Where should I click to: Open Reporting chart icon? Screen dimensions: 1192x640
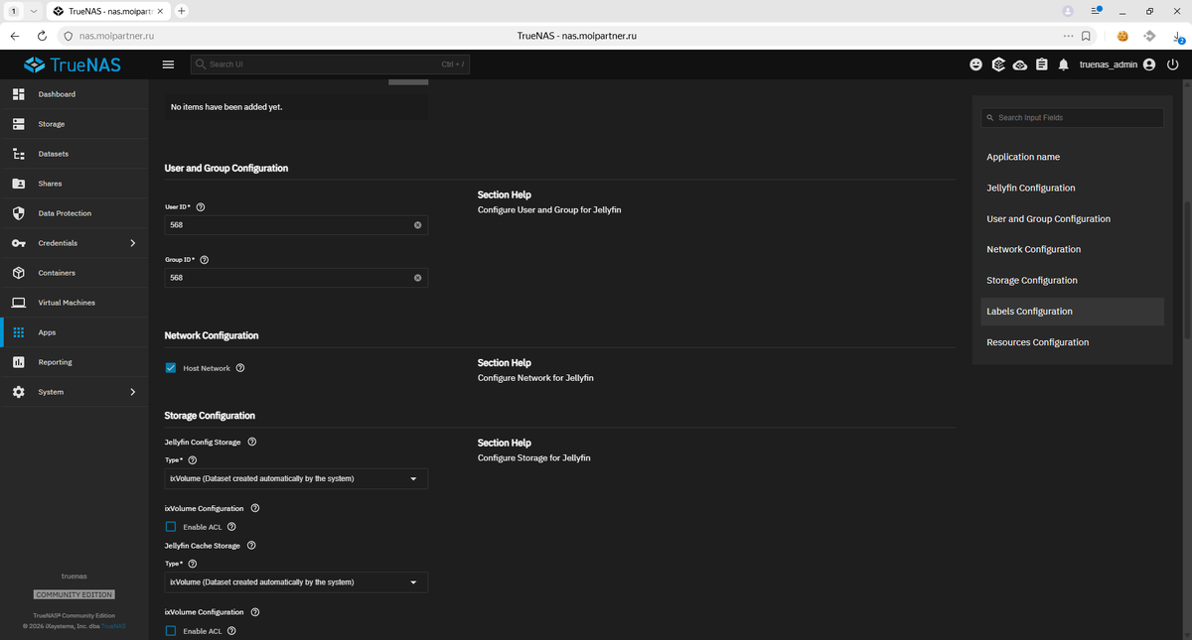18,362
